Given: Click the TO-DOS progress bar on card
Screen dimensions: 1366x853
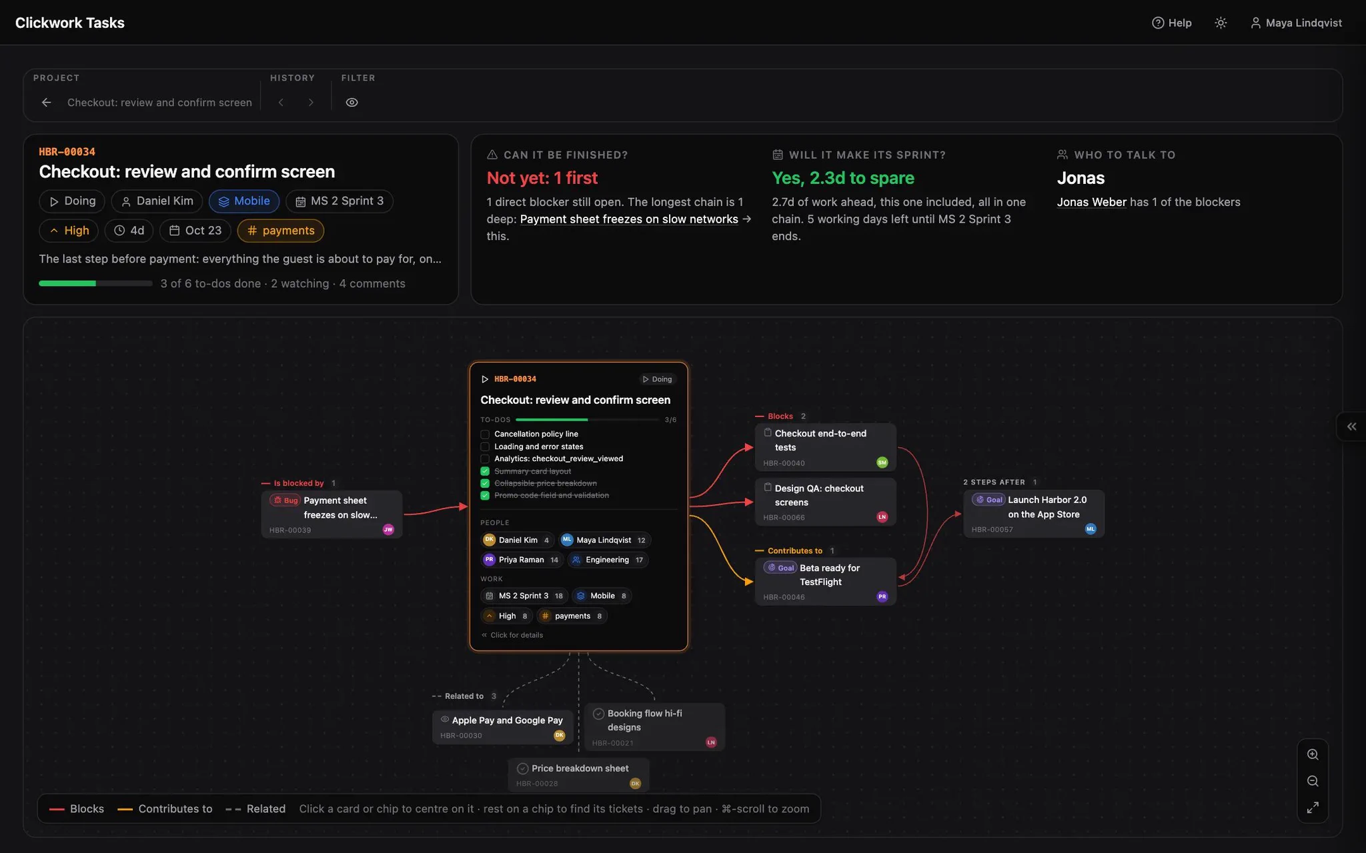Looking at the screenshot, I should (588, 420).
